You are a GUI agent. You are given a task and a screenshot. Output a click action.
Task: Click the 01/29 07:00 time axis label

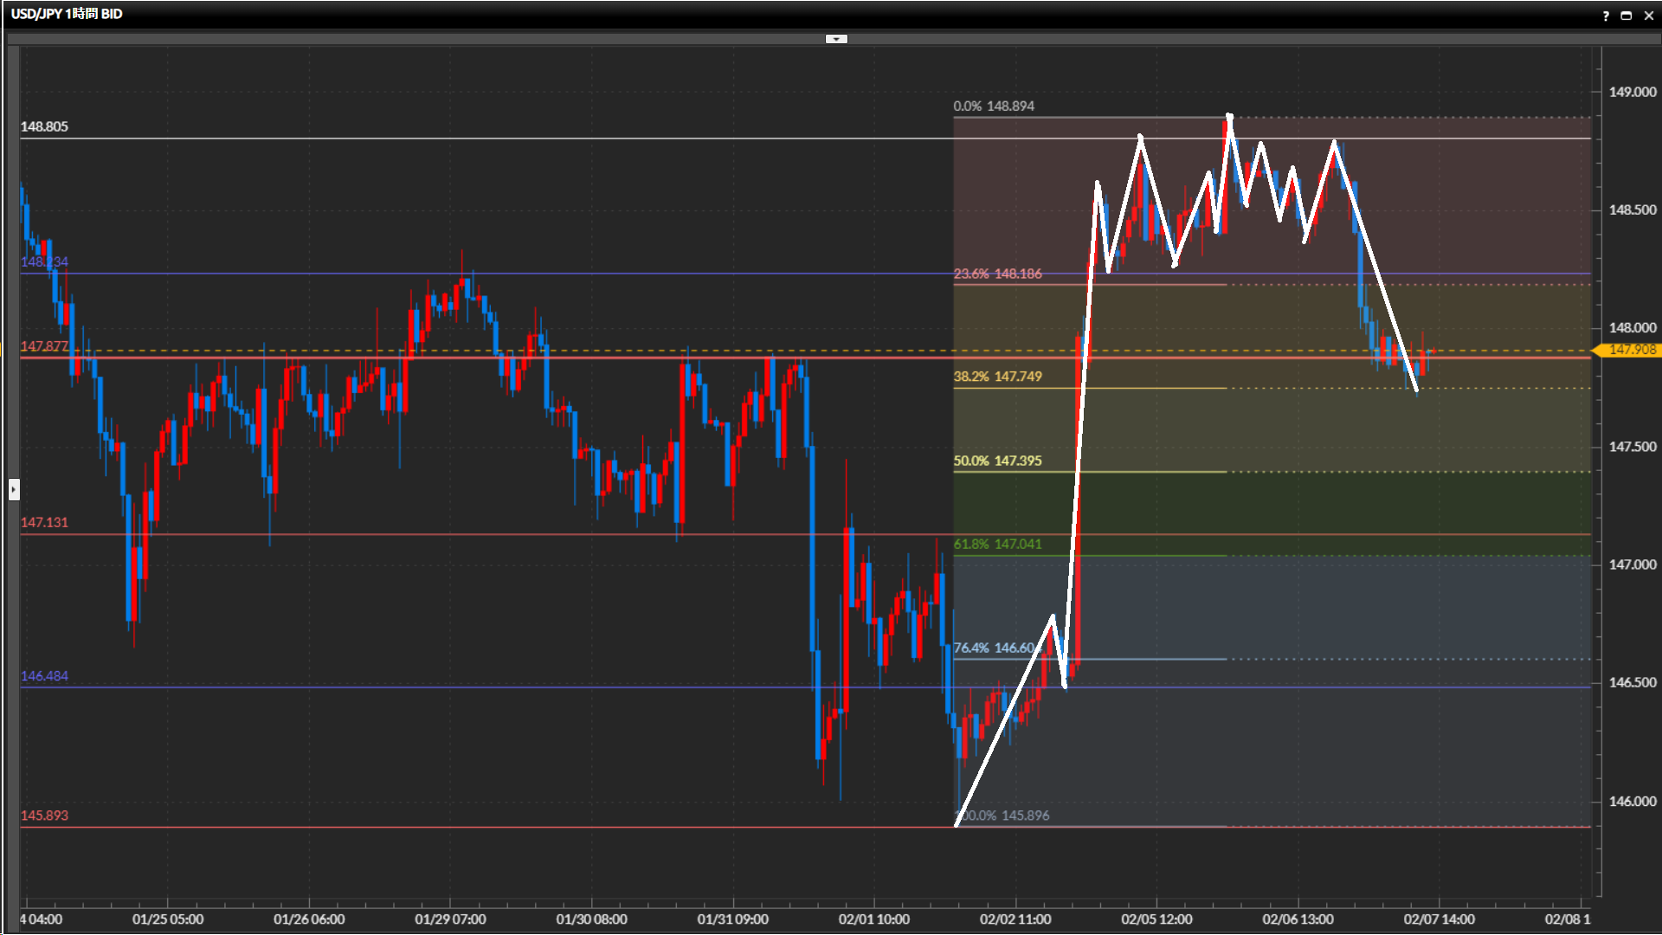coord(450,919)
